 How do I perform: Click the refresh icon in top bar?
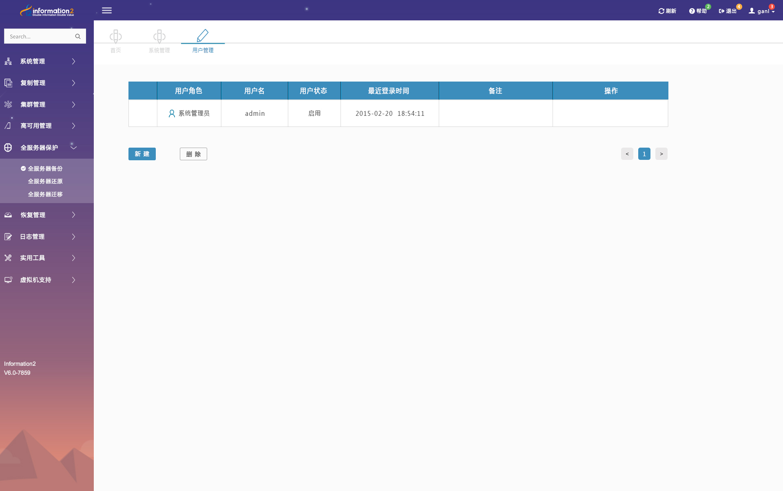(661, 11)
